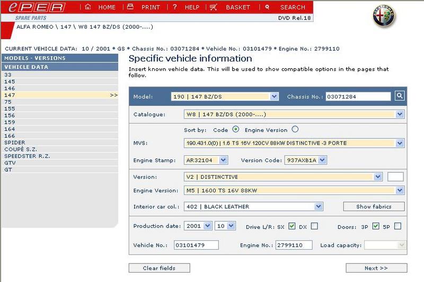This screenshot has width=424, height=282.
Task: Select Sort by Code radio button
Action: (x=235, y=129)
